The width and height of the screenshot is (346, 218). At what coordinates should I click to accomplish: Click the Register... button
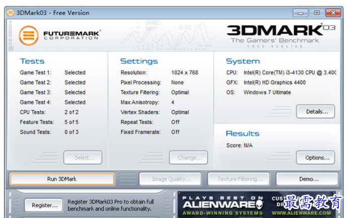(x=44, y=205)
